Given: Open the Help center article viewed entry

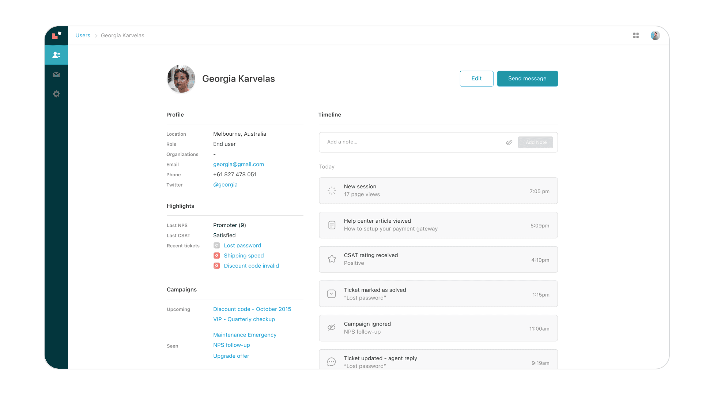Looking at the screenshot, I should point(438,225).
